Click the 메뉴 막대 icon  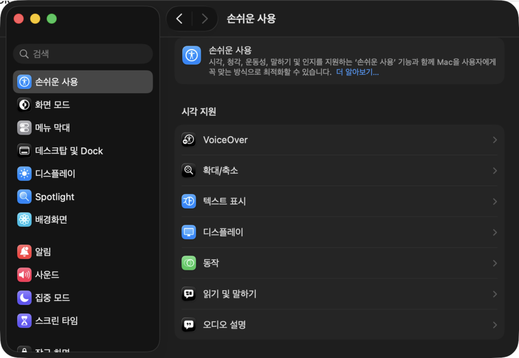click(x=24, y=128)
